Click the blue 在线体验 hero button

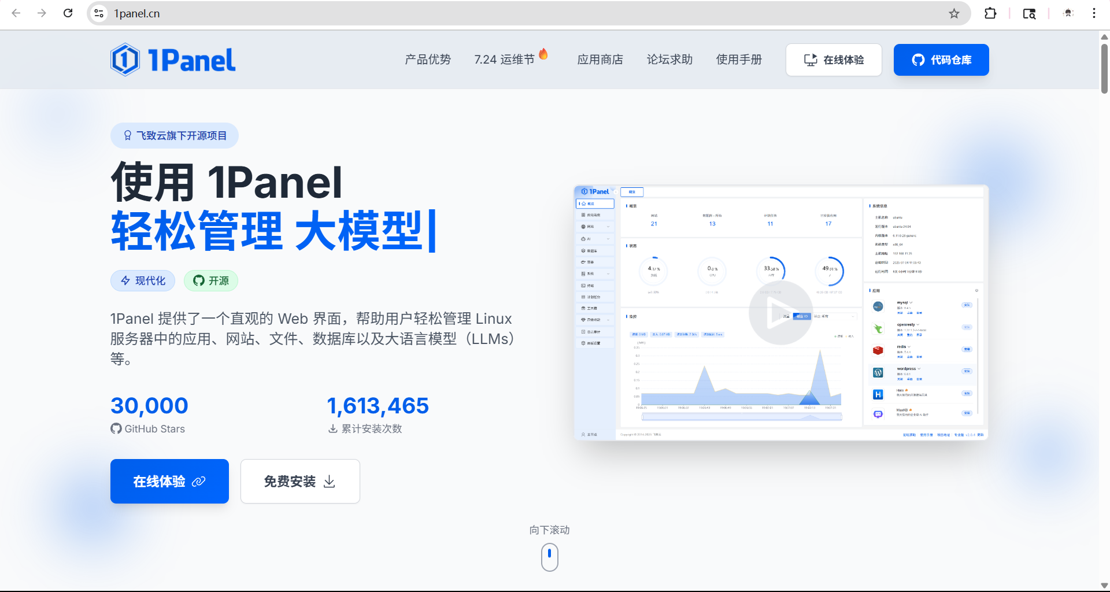click(x=169, y=481)
